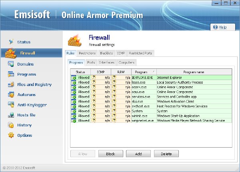Select the Services and Controller app row

pyautogui.click(x=151, y=97)
